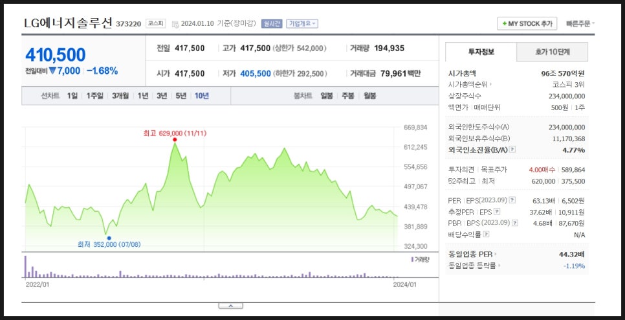Click the 동일업종 PER value 44.32배
This screenshot has width=625, height=320.
pos(571,254)
